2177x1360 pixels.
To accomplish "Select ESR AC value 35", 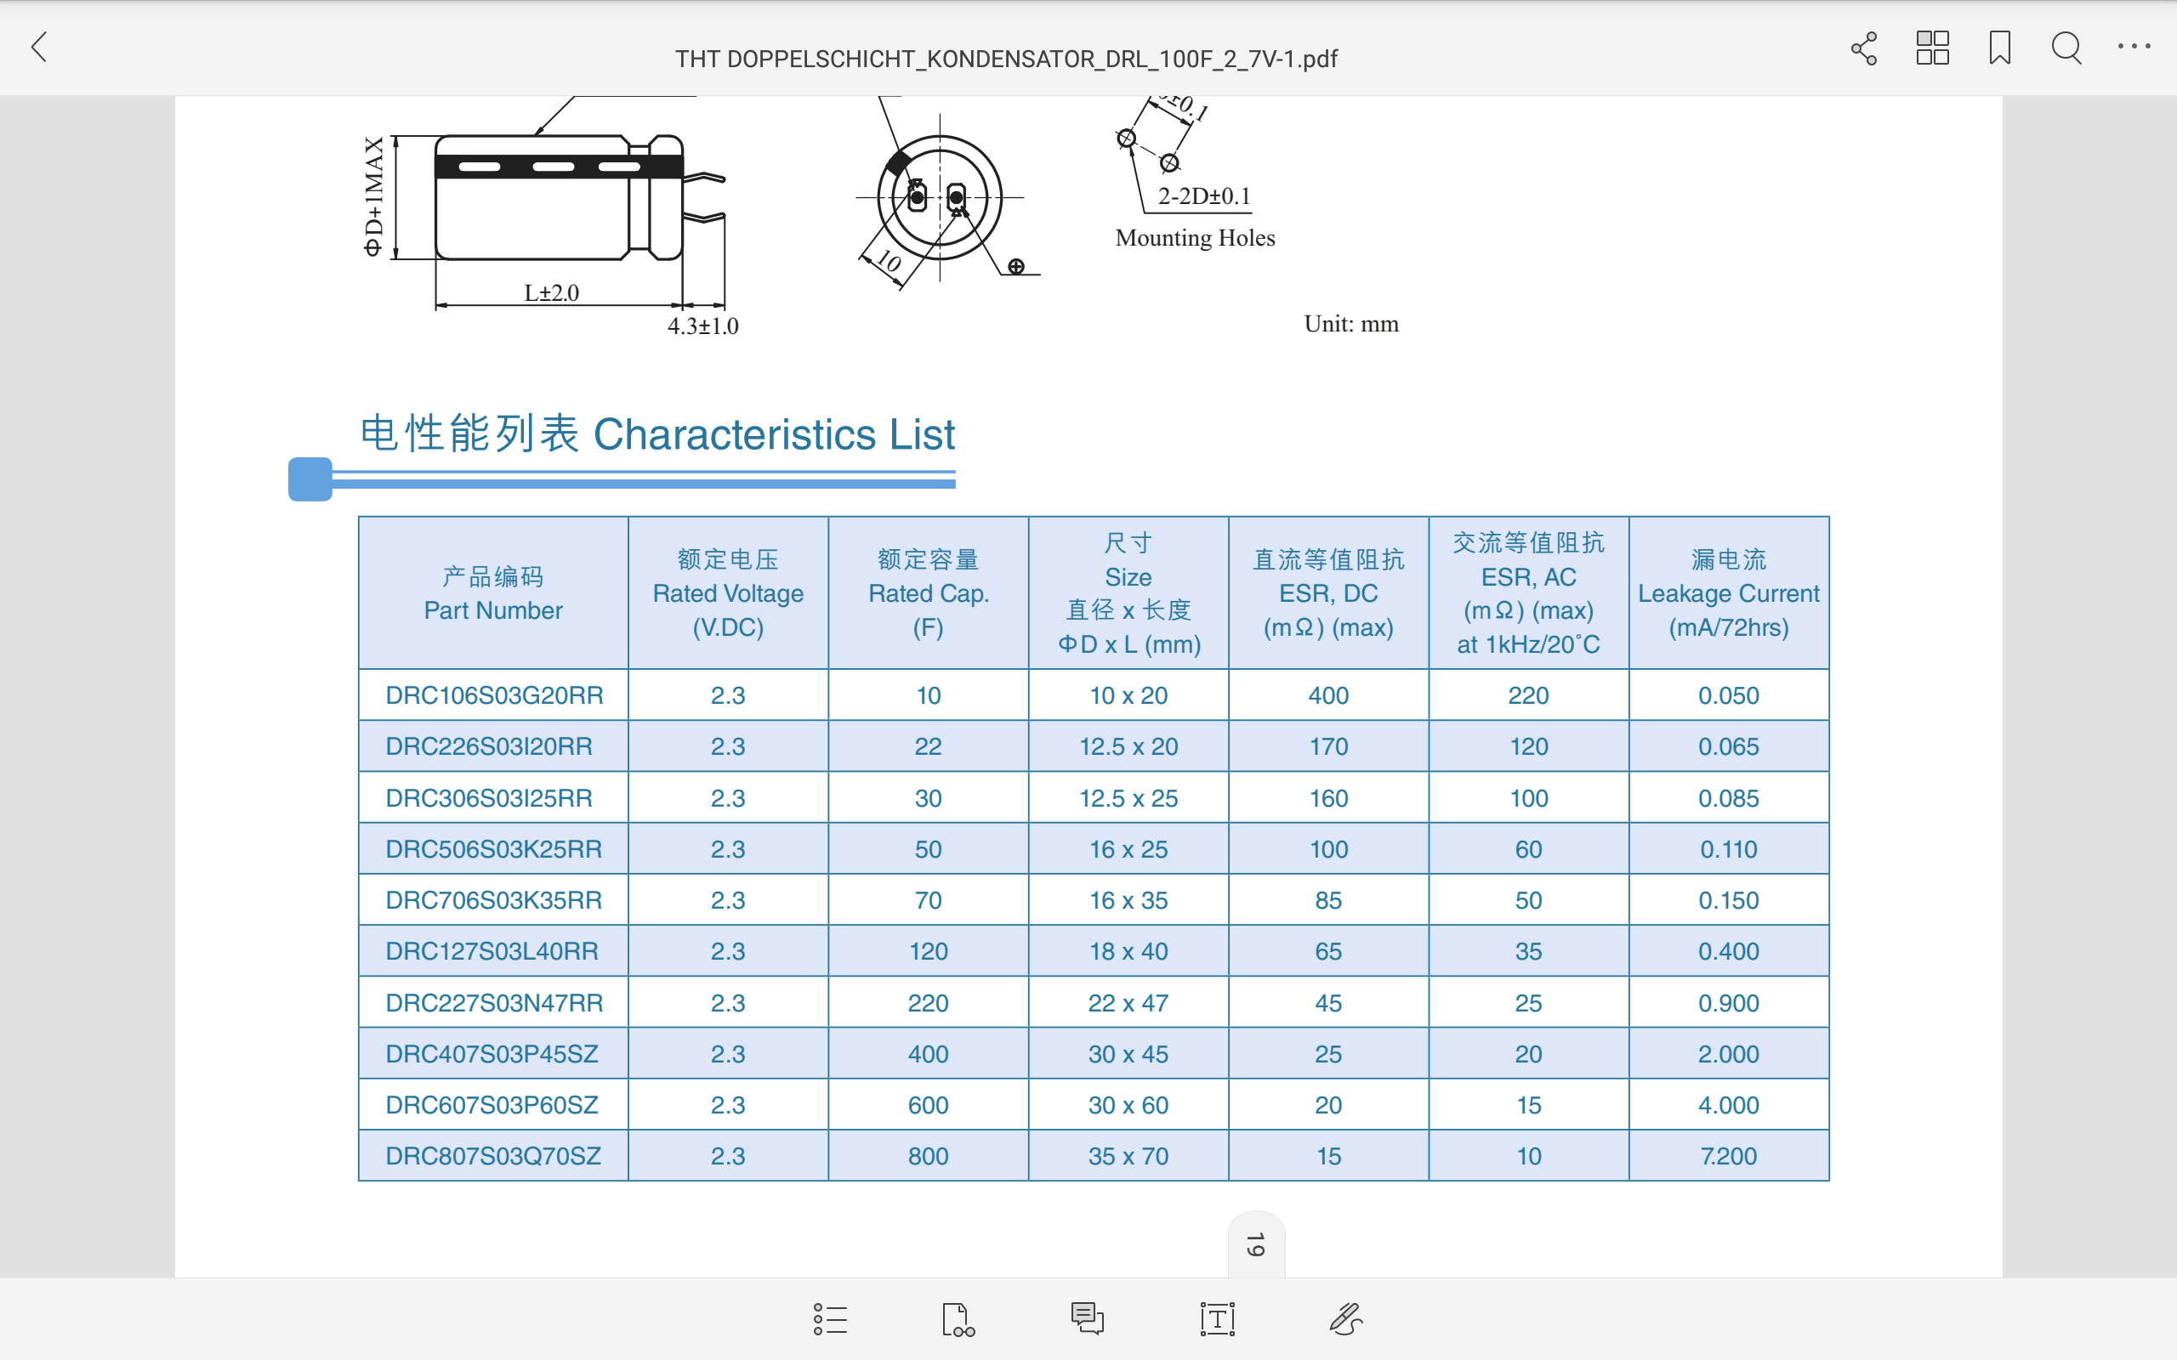I will 1528,952.
